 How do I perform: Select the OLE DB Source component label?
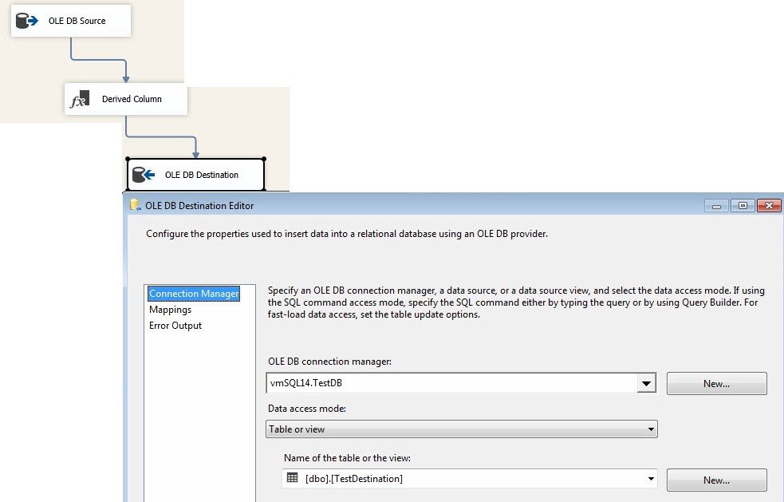click(77, 21)
